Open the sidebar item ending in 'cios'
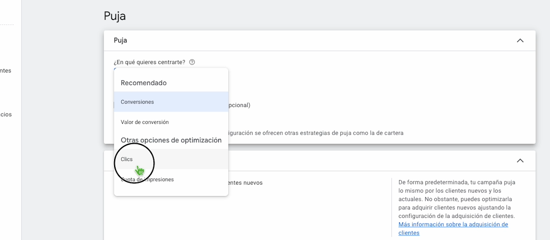The width and height of the screenshot is (550, 240). (x=6, y=114)
